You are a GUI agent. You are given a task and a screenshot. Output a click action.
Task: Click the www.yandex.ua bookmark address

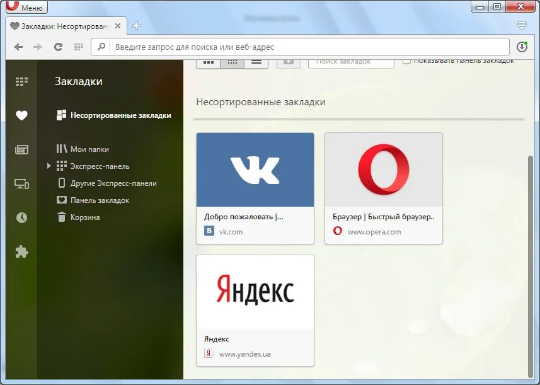[245, 354]
